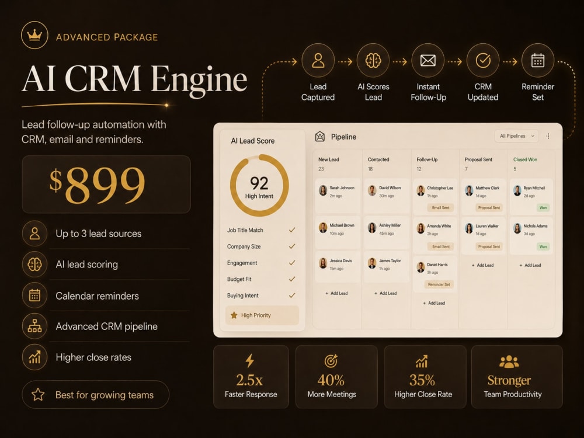Click the team people icon above Stronger

pos(509,361)
